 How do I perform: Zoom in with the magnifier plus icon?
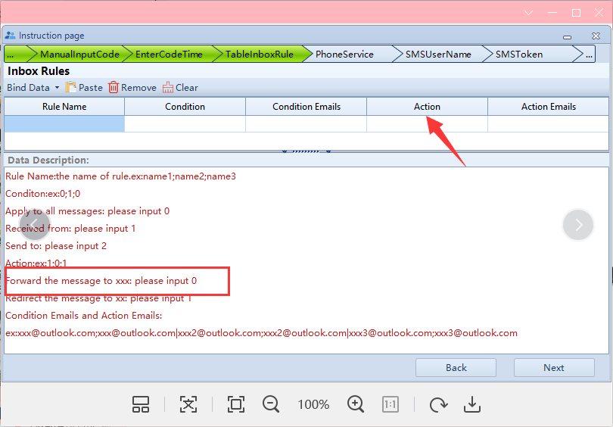356,404
